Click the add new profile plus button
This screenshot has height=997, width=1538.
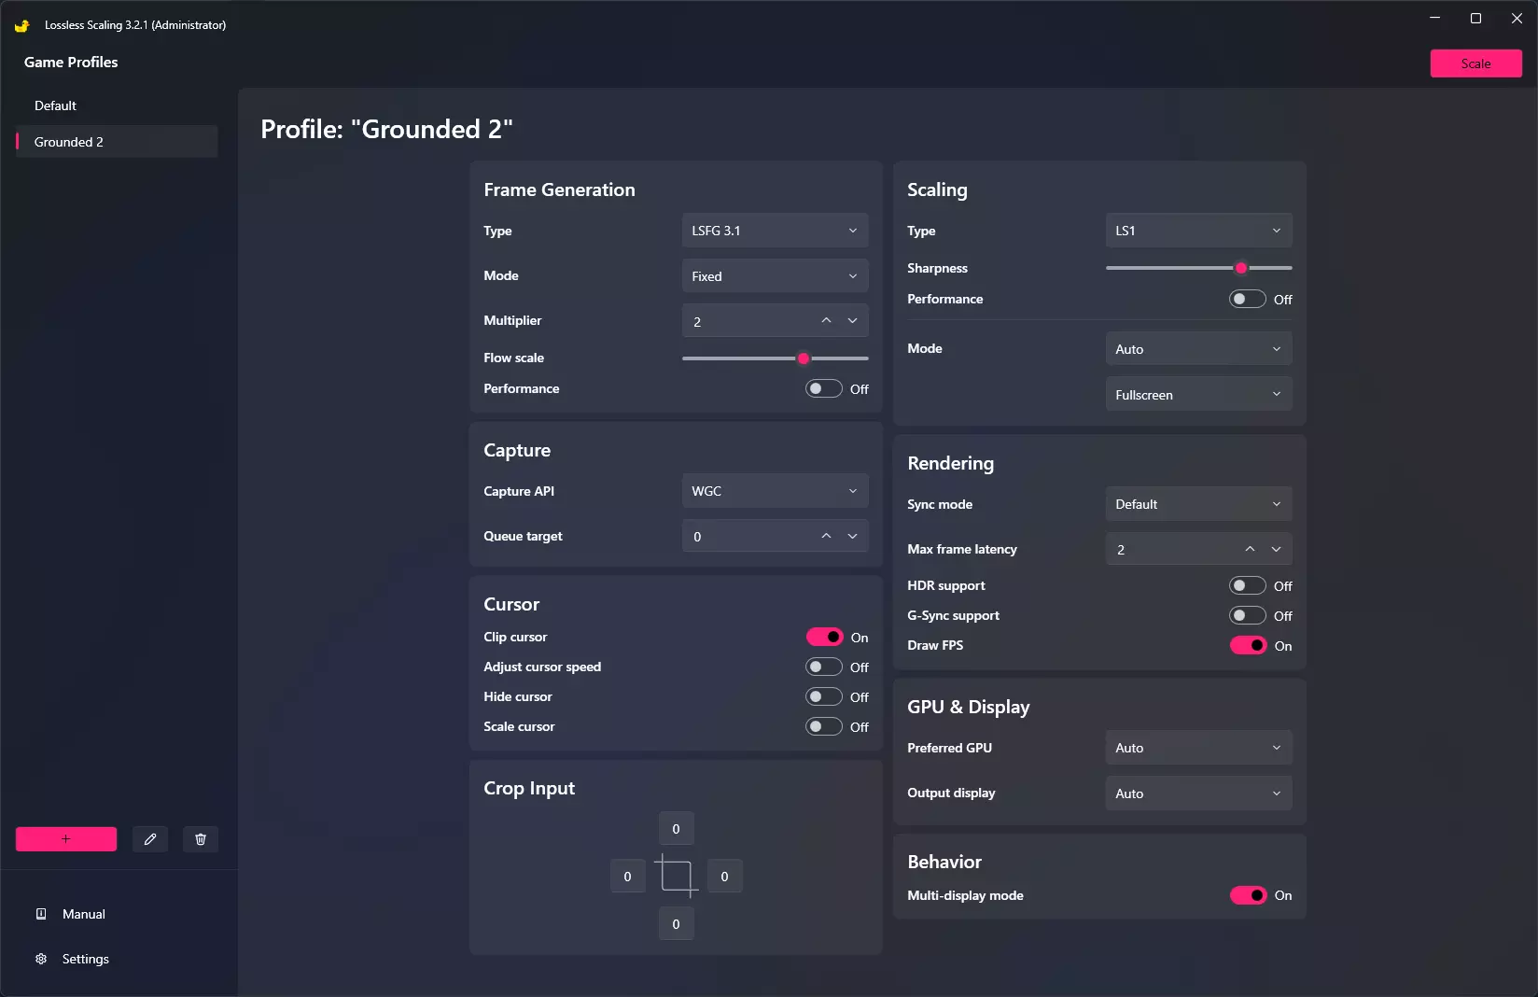pos(66,839)
